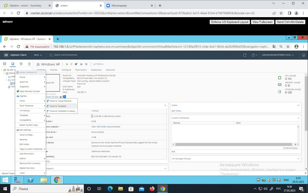Click the red power off icon
This screenshot has height=193, width=308.
coord(71,64)
